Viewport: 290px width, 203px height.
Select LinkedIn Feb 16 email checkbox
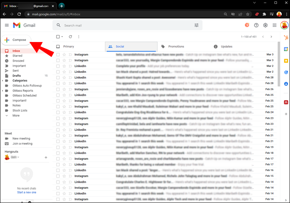[x=58, y=170]
